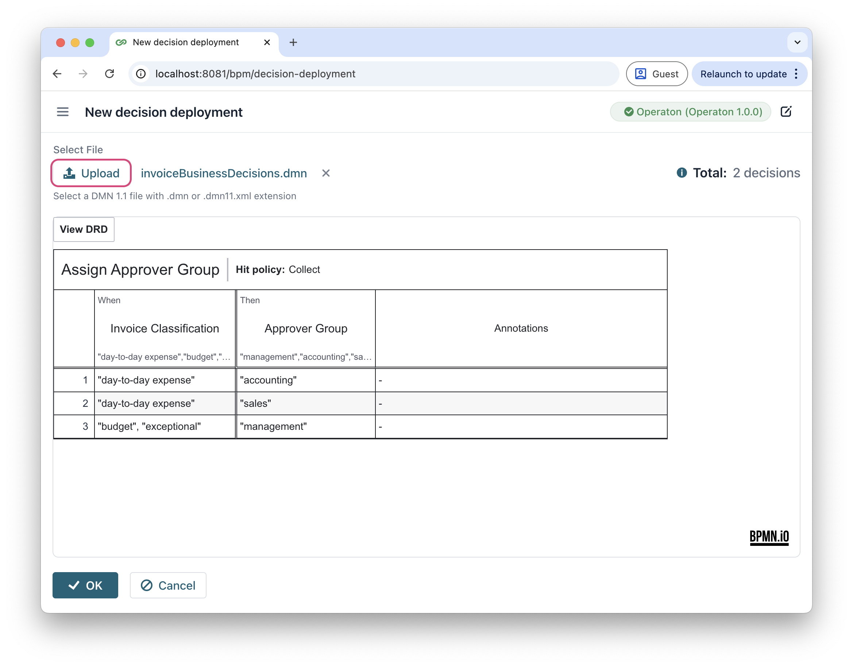Click the Total decisions info icon
This screenshot has height=667, width=853.
point(682,173)
